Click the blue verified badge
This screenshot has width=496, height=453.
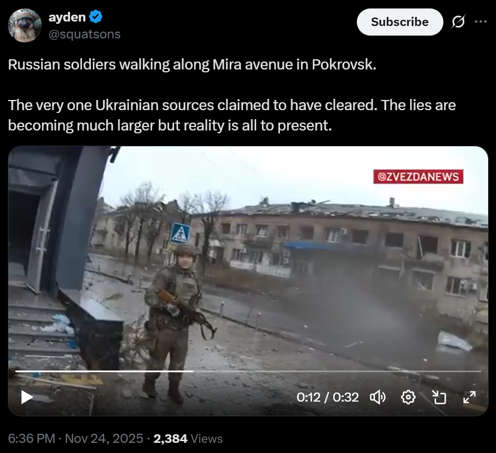tap(96, 17)
